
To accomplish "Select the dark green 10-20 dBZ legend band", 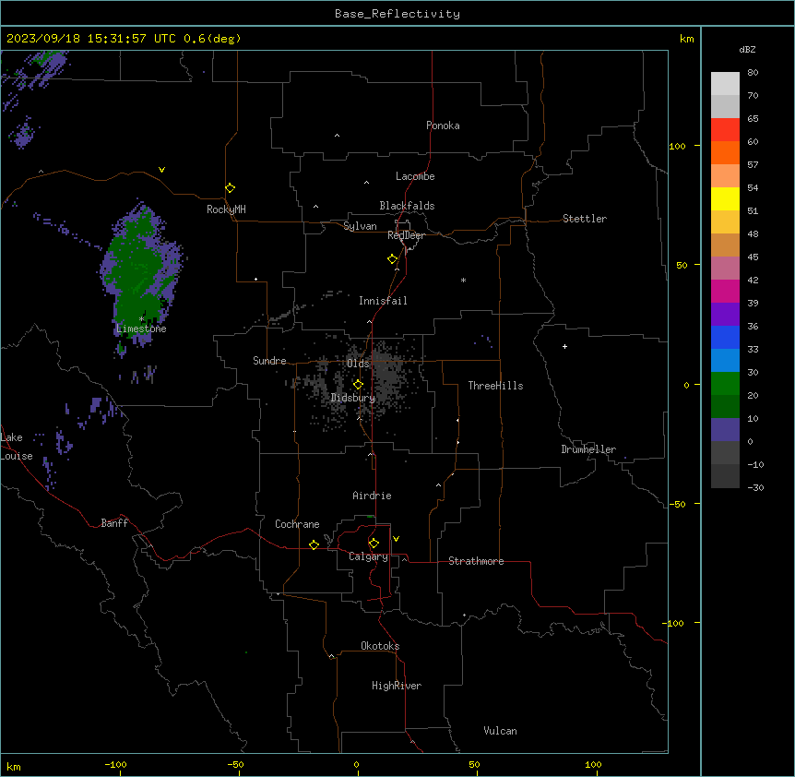I will 725,407.
